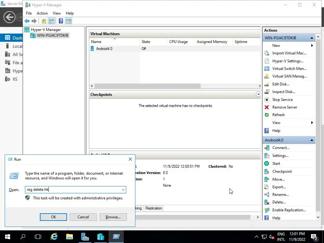
Task: Open taskbar Search magnifier
Action: tap(23, 237)
